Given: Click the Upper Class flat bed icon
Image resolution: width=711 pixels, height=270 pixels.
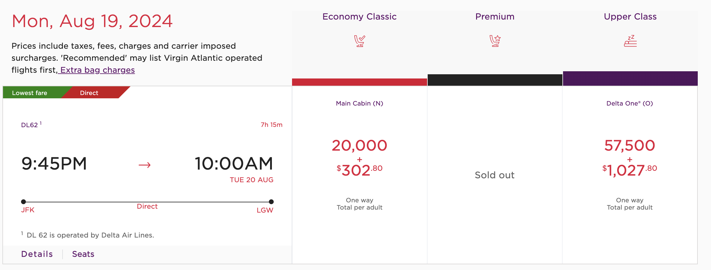Looking at the screenshot, I should (630, 41).
